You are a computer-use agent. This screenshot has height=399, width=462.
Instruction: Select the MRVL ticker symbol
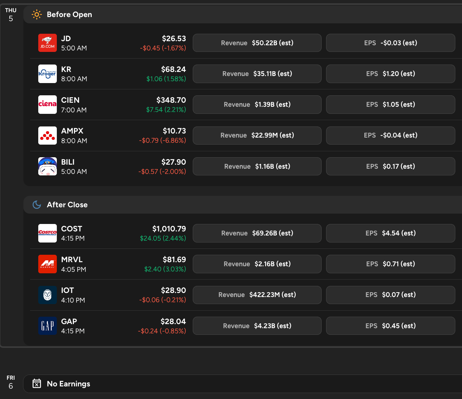72,260
